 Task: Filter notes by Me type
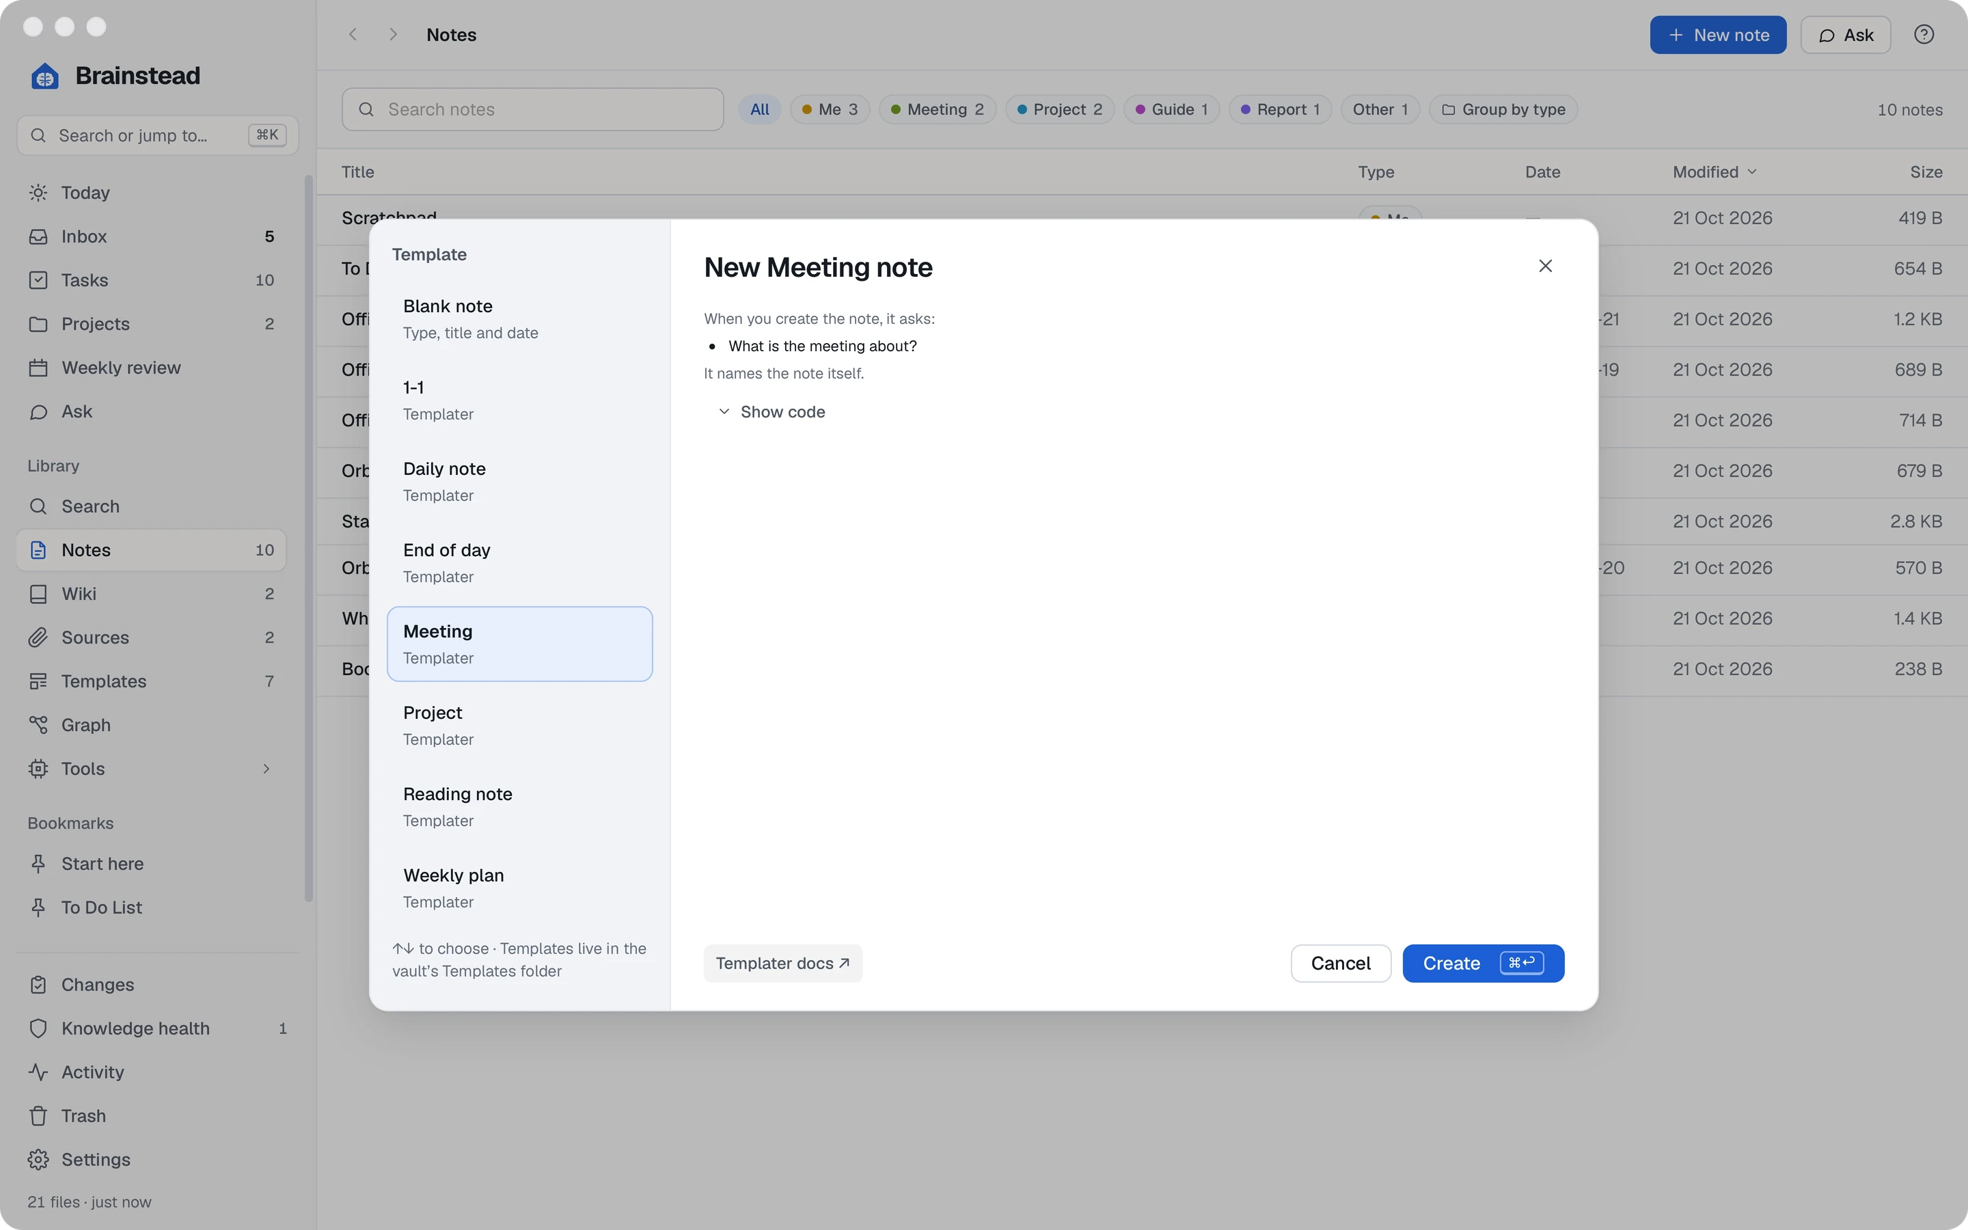click(x=830, y=110)
